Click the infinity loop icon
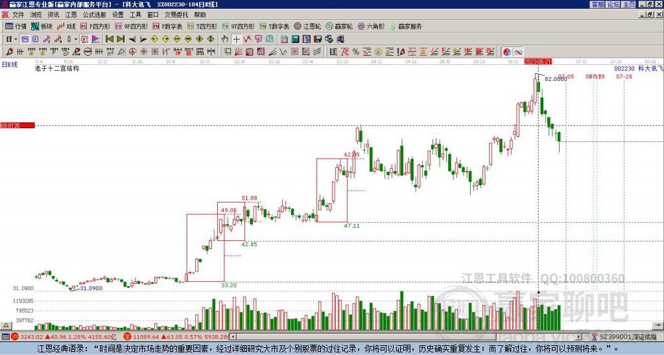This screenshot has width=664, height=355. pos(518,52)
